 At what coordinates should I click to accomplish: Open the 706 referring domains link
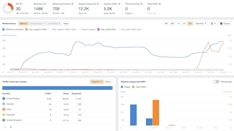click(x=56, y=9)
